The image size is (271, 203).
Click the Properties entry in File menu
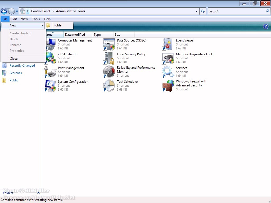23,51
